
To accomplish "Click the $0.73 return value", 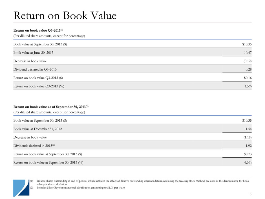I will point(247,154).
